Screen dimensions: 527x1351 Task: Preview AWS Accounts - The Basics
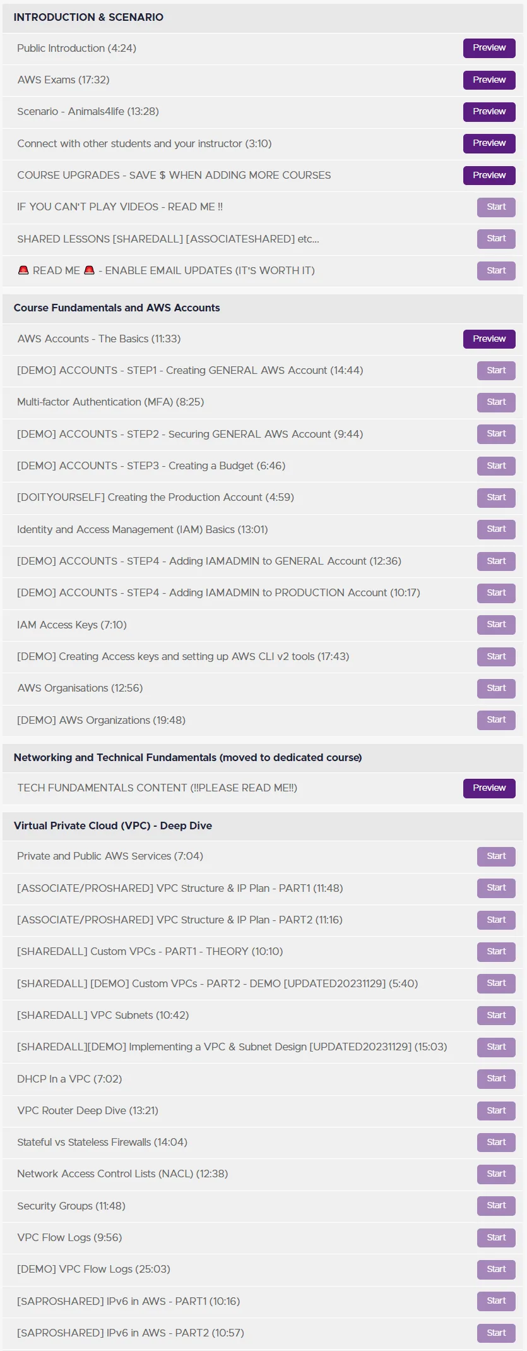(x=489, y=339)
